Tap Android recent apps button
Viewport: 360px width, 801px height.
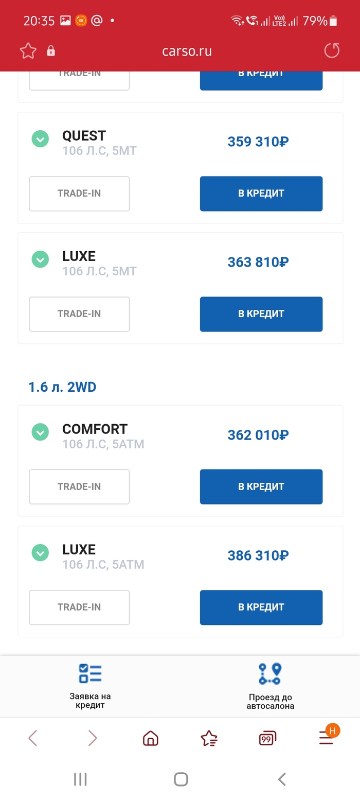(x=80, y=779)
